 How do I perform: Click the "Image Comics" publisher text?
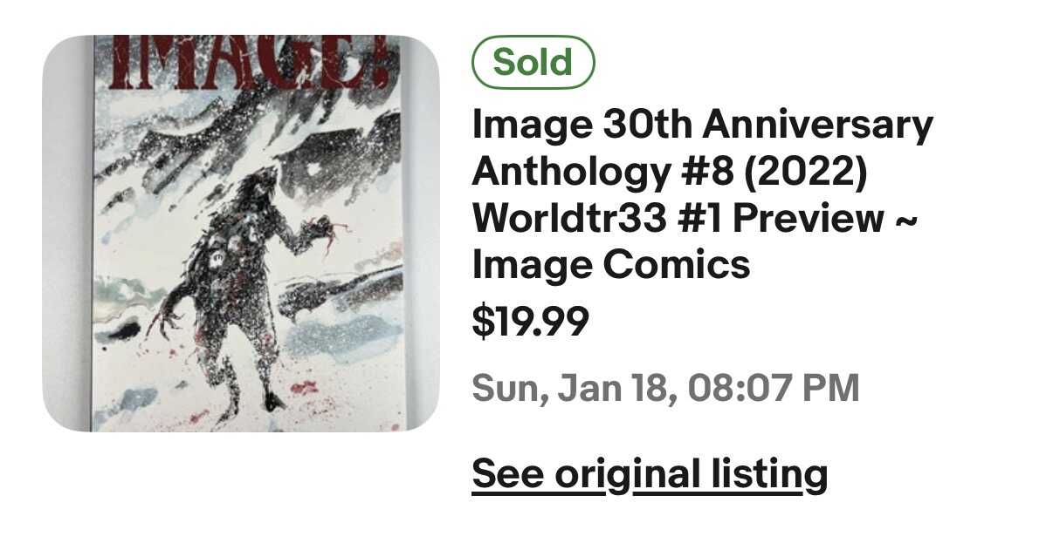pyautogui.click(x=610, y=265)
